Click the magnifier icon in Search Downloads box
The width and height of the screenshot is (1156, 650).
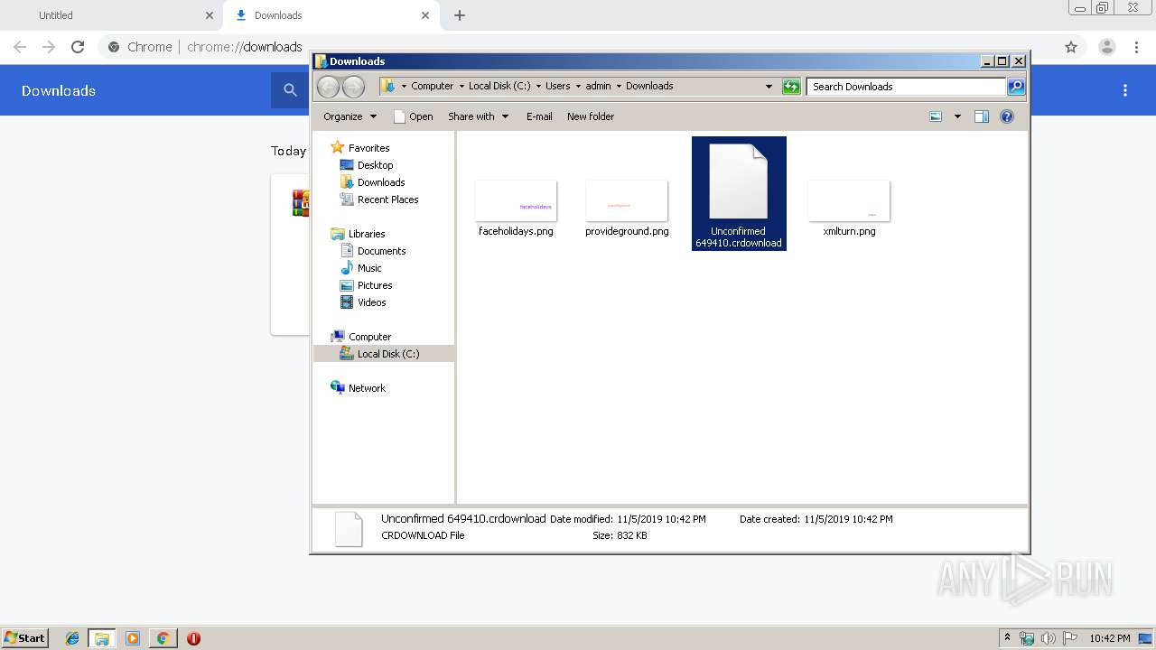click(1016, 87)
